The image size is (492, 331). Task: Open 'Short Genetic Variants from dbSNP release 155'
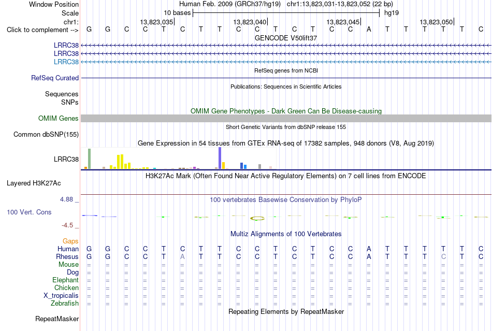pos(286,127)
